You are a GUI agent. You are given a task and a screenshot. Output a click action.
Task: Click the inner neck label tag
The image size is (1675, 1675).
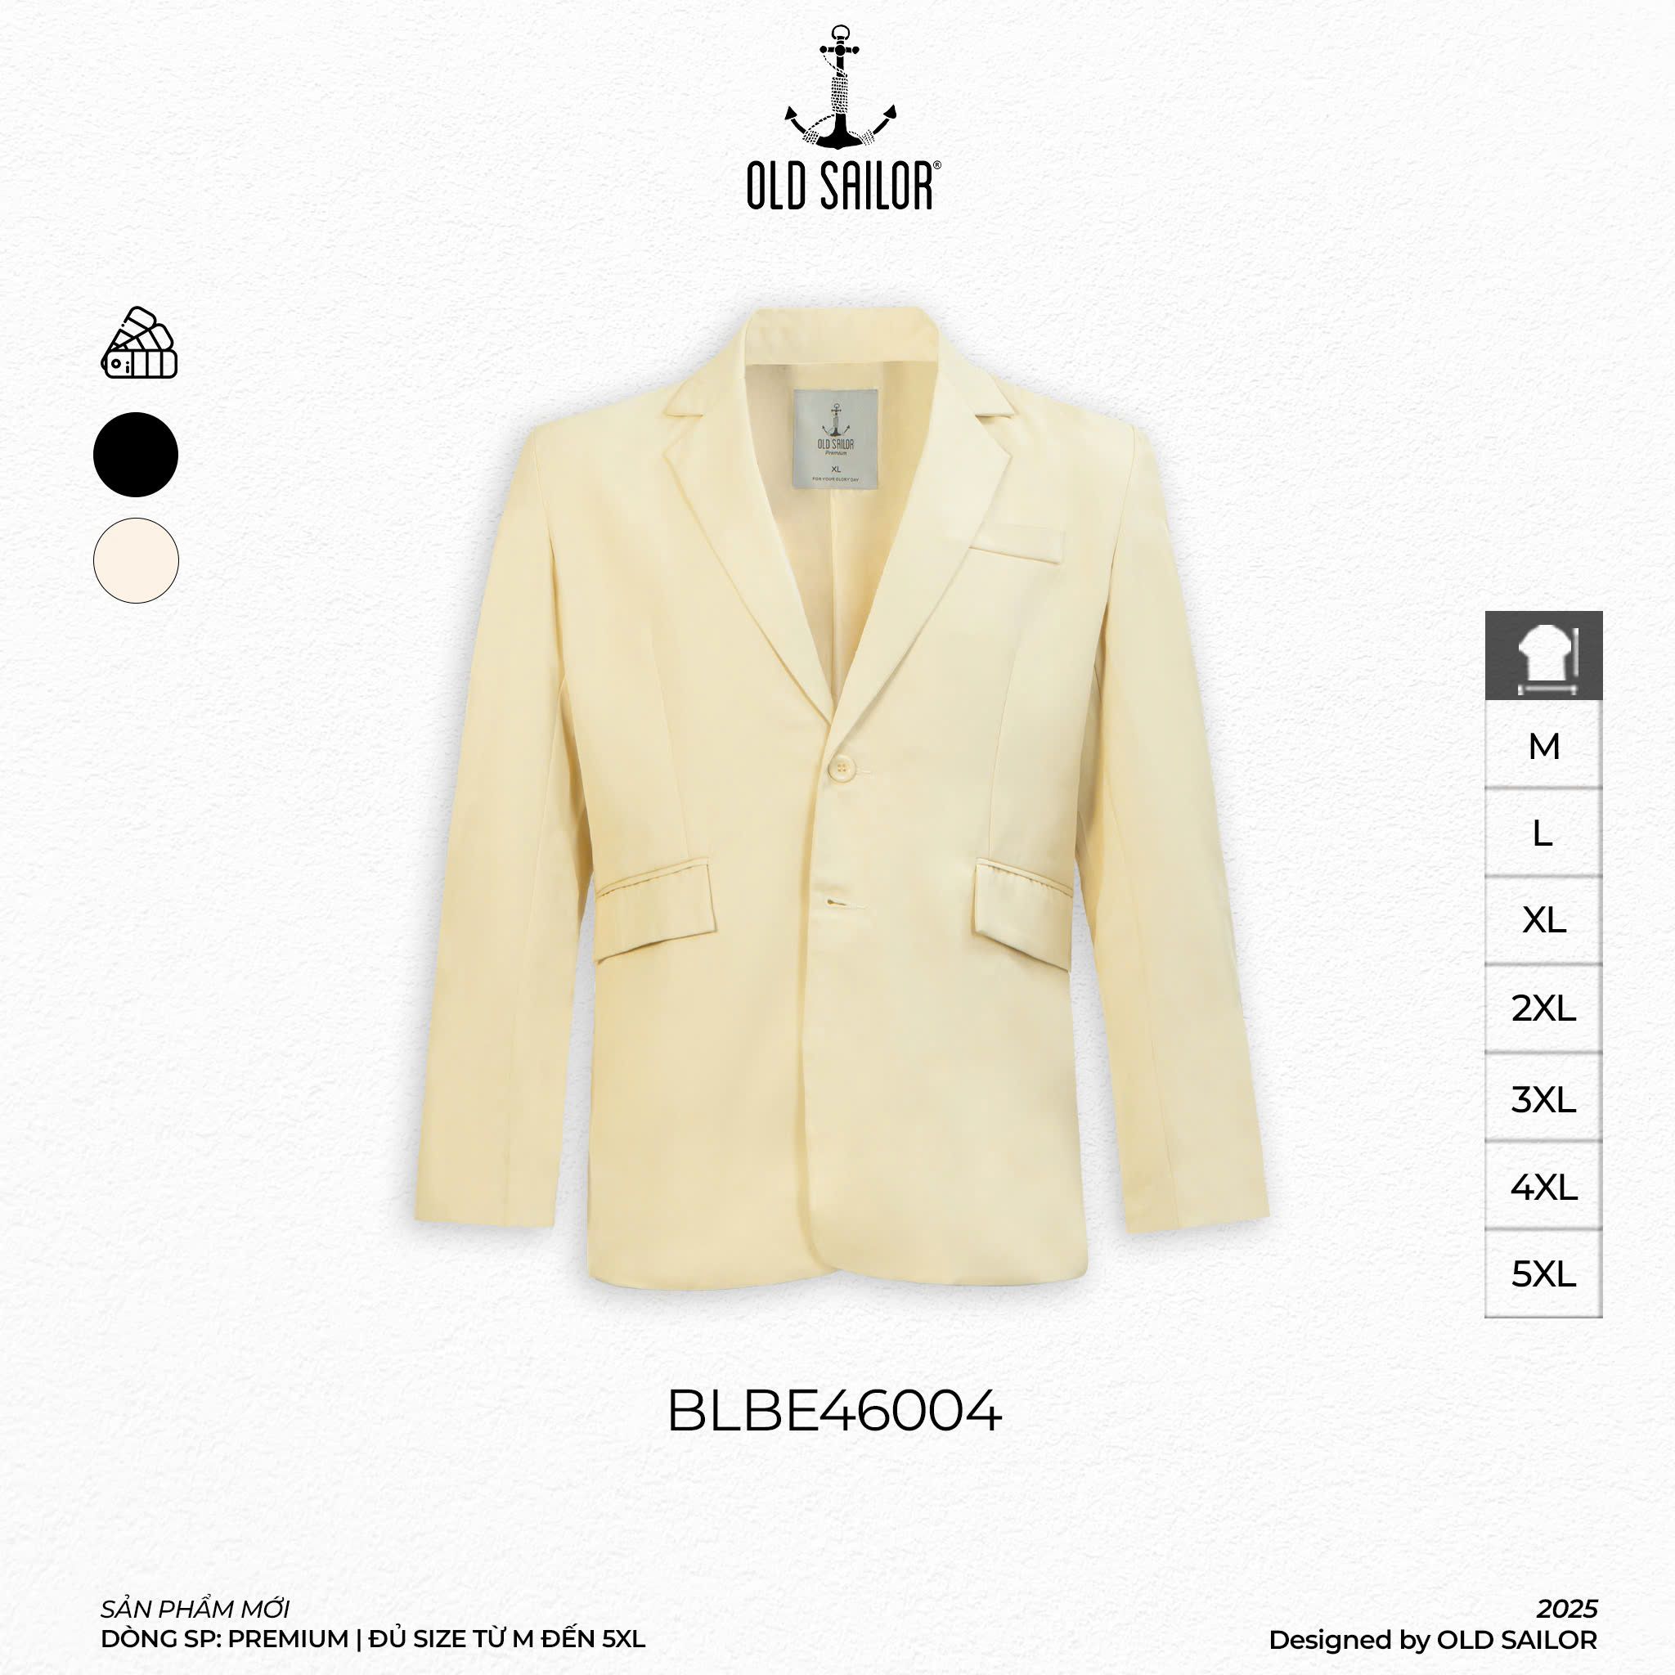click(x=836, y=439)
